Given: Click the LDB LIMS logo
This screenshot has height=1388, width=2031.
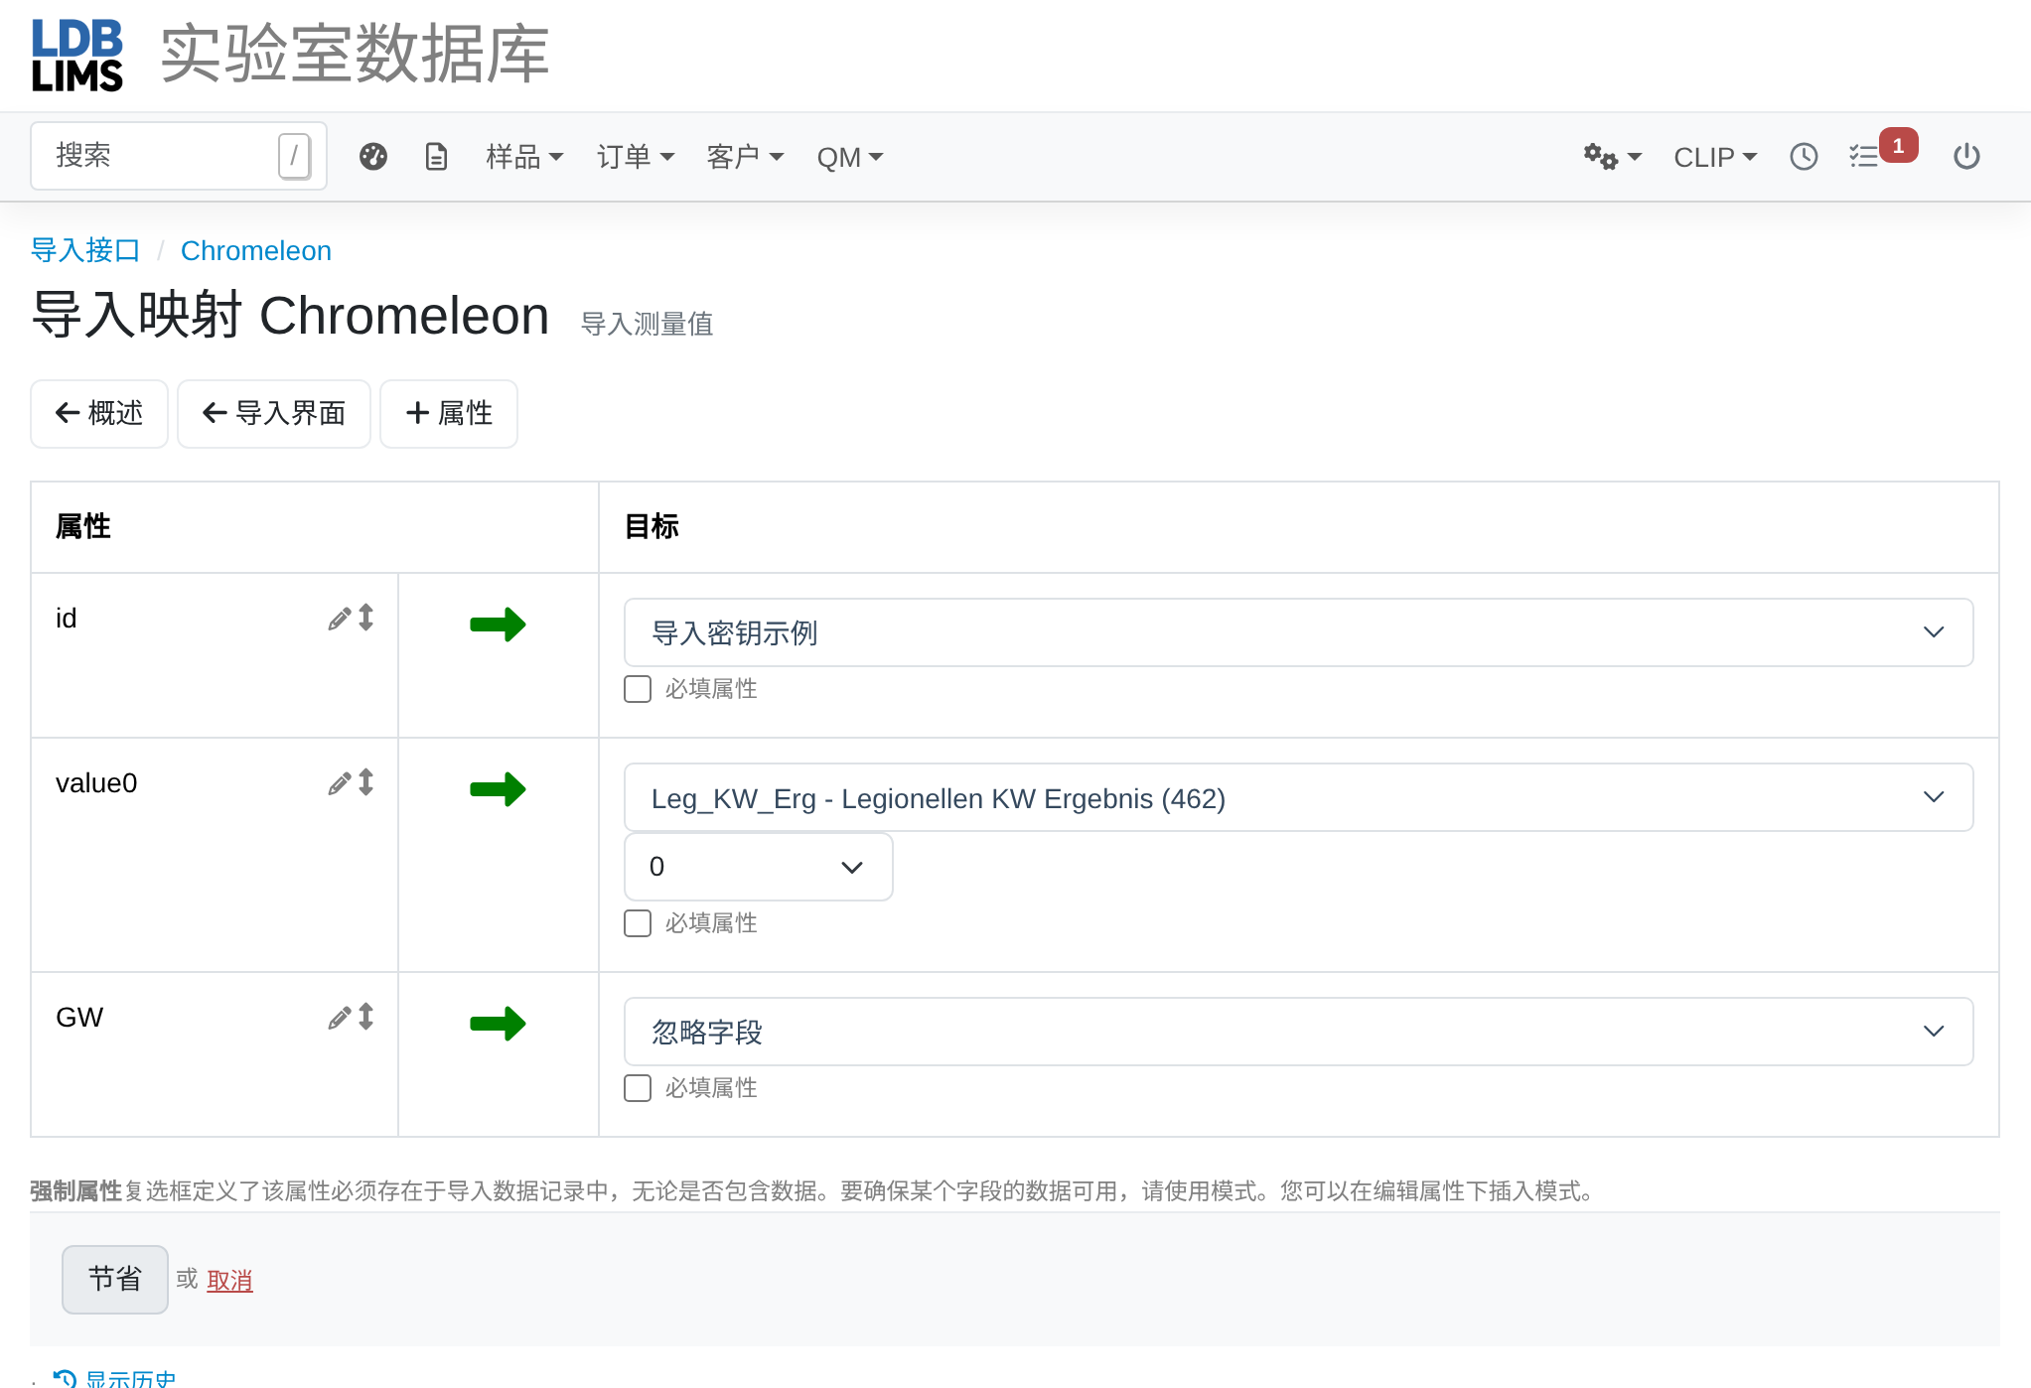Looking at the screenshot, I should tap(77, 56).
